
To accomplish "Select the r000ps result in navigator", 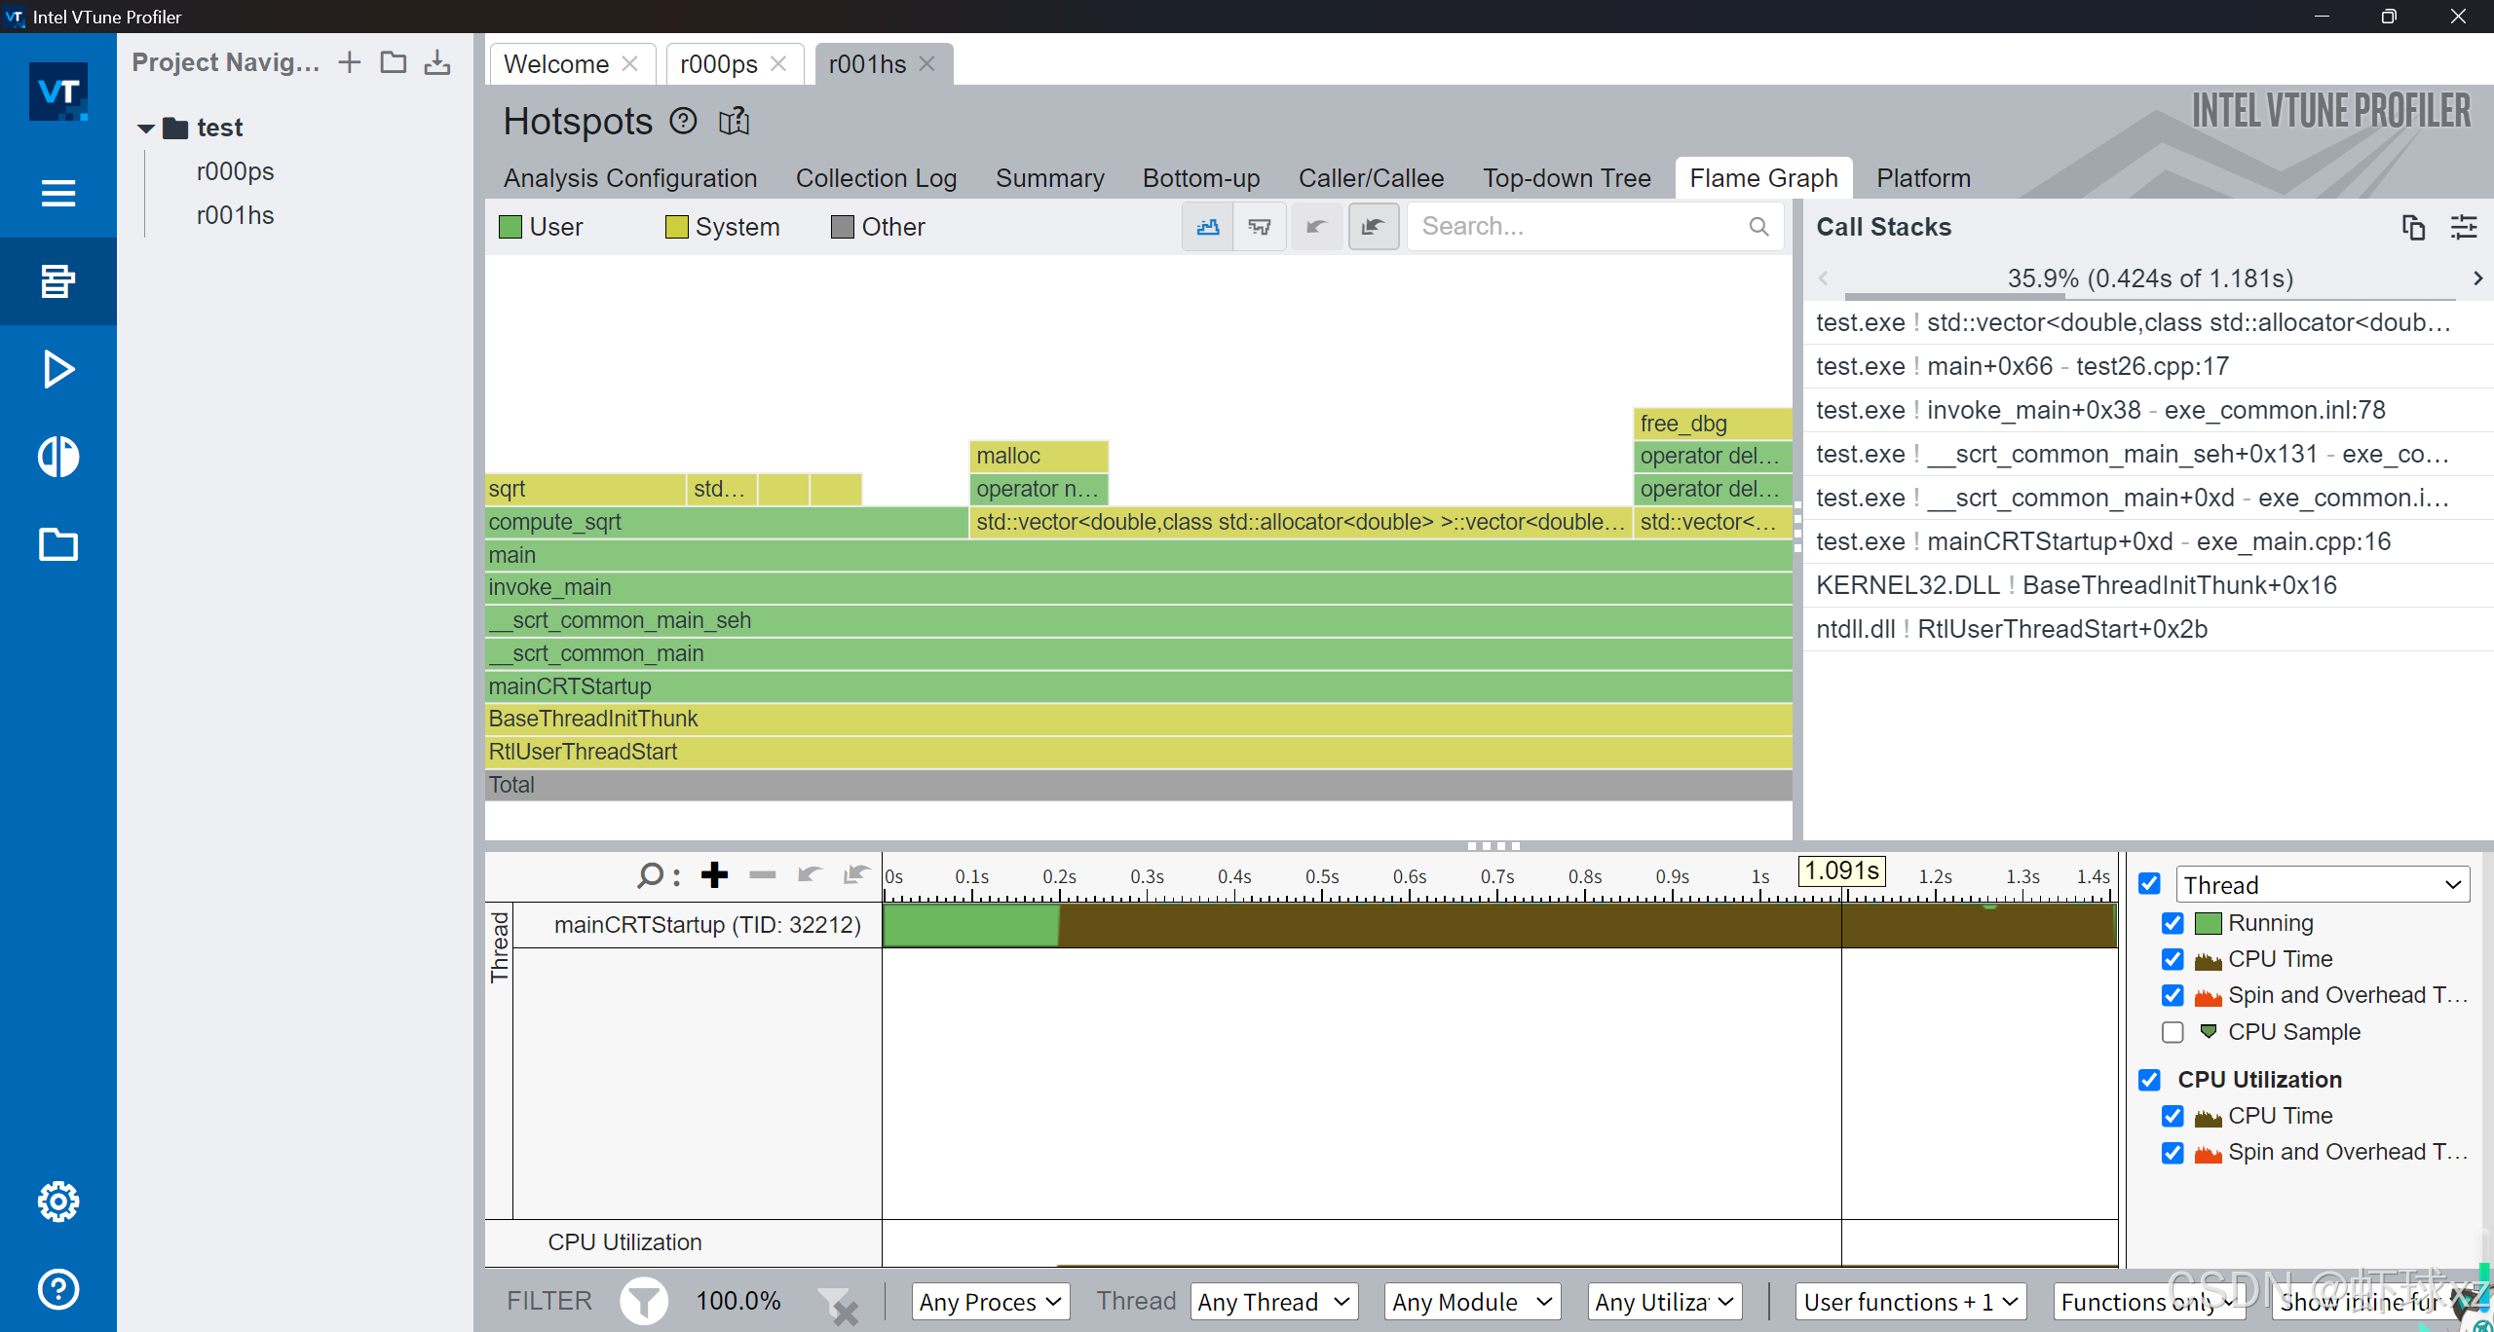I will [235, 171].
